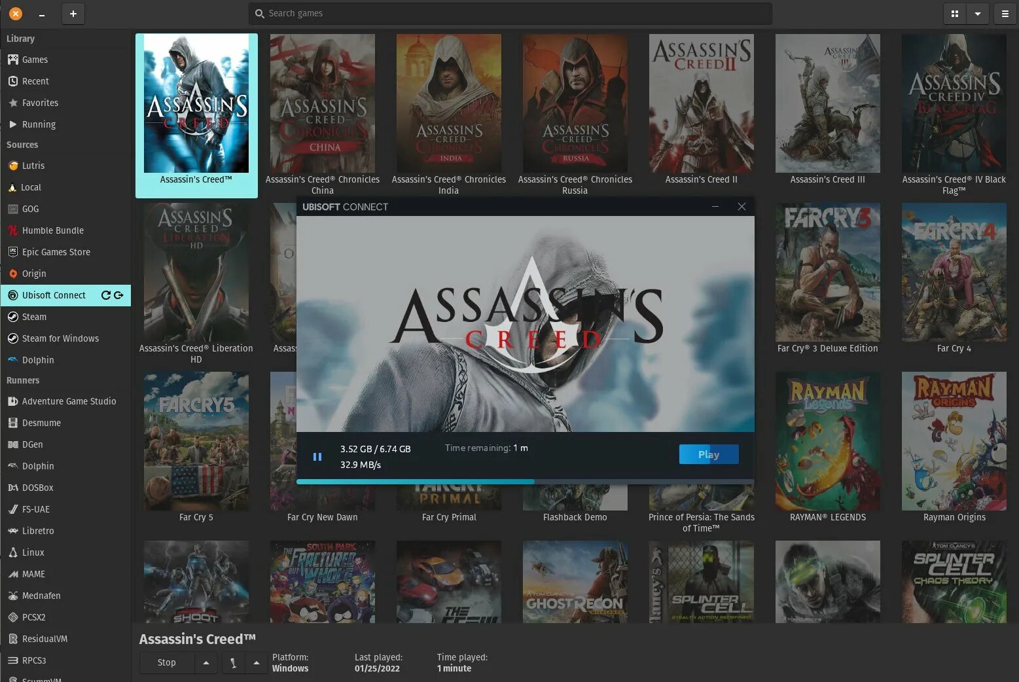Click the download progress bar
Image resolution: width=1019 pixels, height=682 pixels.
[x=525, y=482]
